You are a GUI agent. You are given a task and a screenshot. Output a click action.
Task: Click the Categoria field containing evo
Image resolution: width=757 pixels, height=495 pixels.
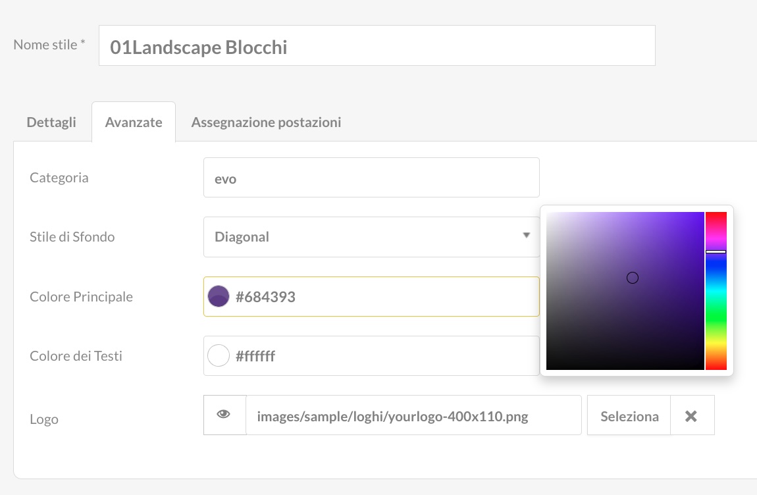click(371, 177)
